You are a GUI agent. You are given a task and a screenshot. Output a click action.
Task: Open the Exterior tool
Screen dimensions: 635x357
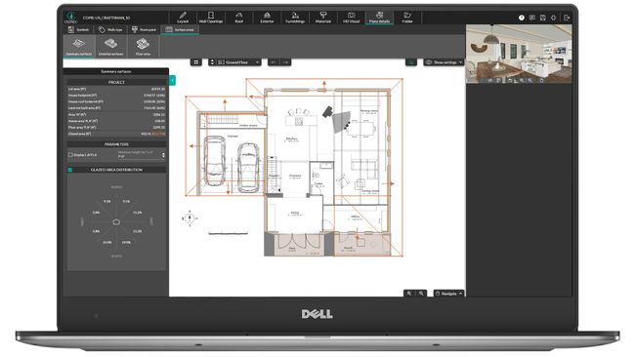click(x=267, y=18)
